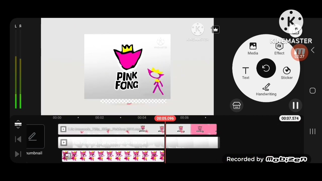Screen dimensions: 322x181
Task: Tap the premium crown icon
Action: (216, 30)
